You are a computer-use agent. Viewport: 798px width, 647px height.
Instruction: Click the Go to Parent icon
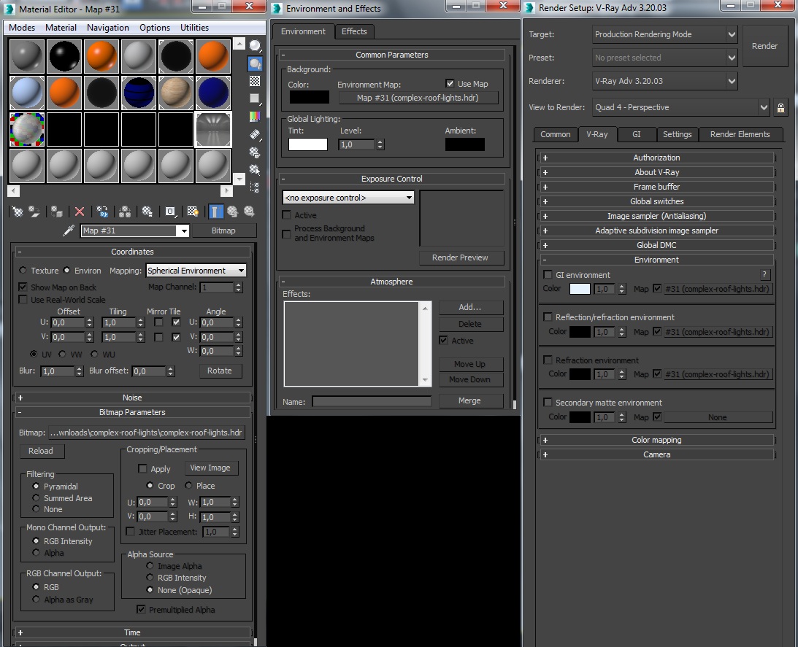(233, 212)
